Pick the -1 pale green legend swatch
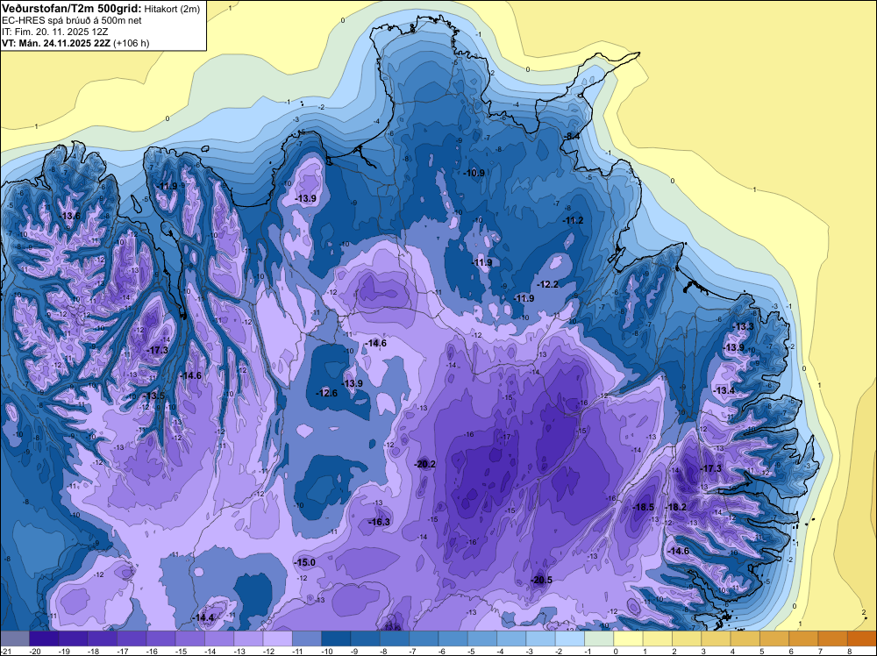Image resolution: width=877 pixels, height=656 pixels. (599, 638)
